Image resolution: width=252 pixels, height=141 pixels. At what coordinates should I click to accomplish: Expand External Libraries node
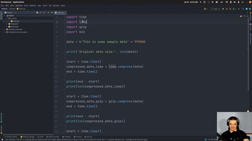[x=4, y=29]
